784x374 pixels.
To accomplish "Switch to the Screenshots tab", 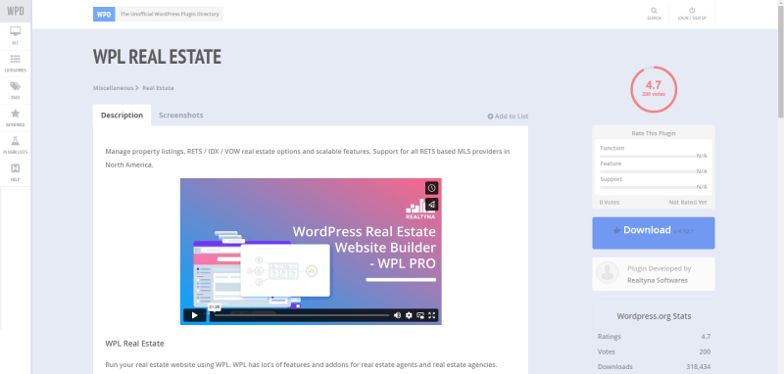I will pyautogui.click(x=181, y=116).
